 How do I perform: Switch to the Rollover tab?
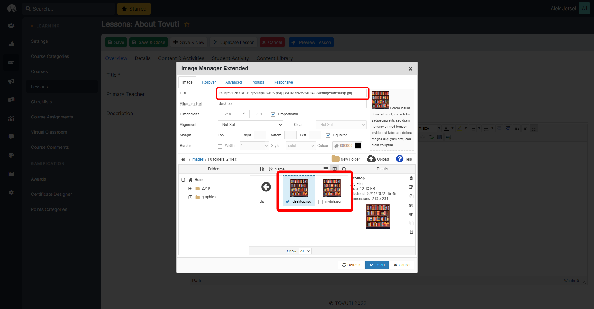(x=209, y=82)
